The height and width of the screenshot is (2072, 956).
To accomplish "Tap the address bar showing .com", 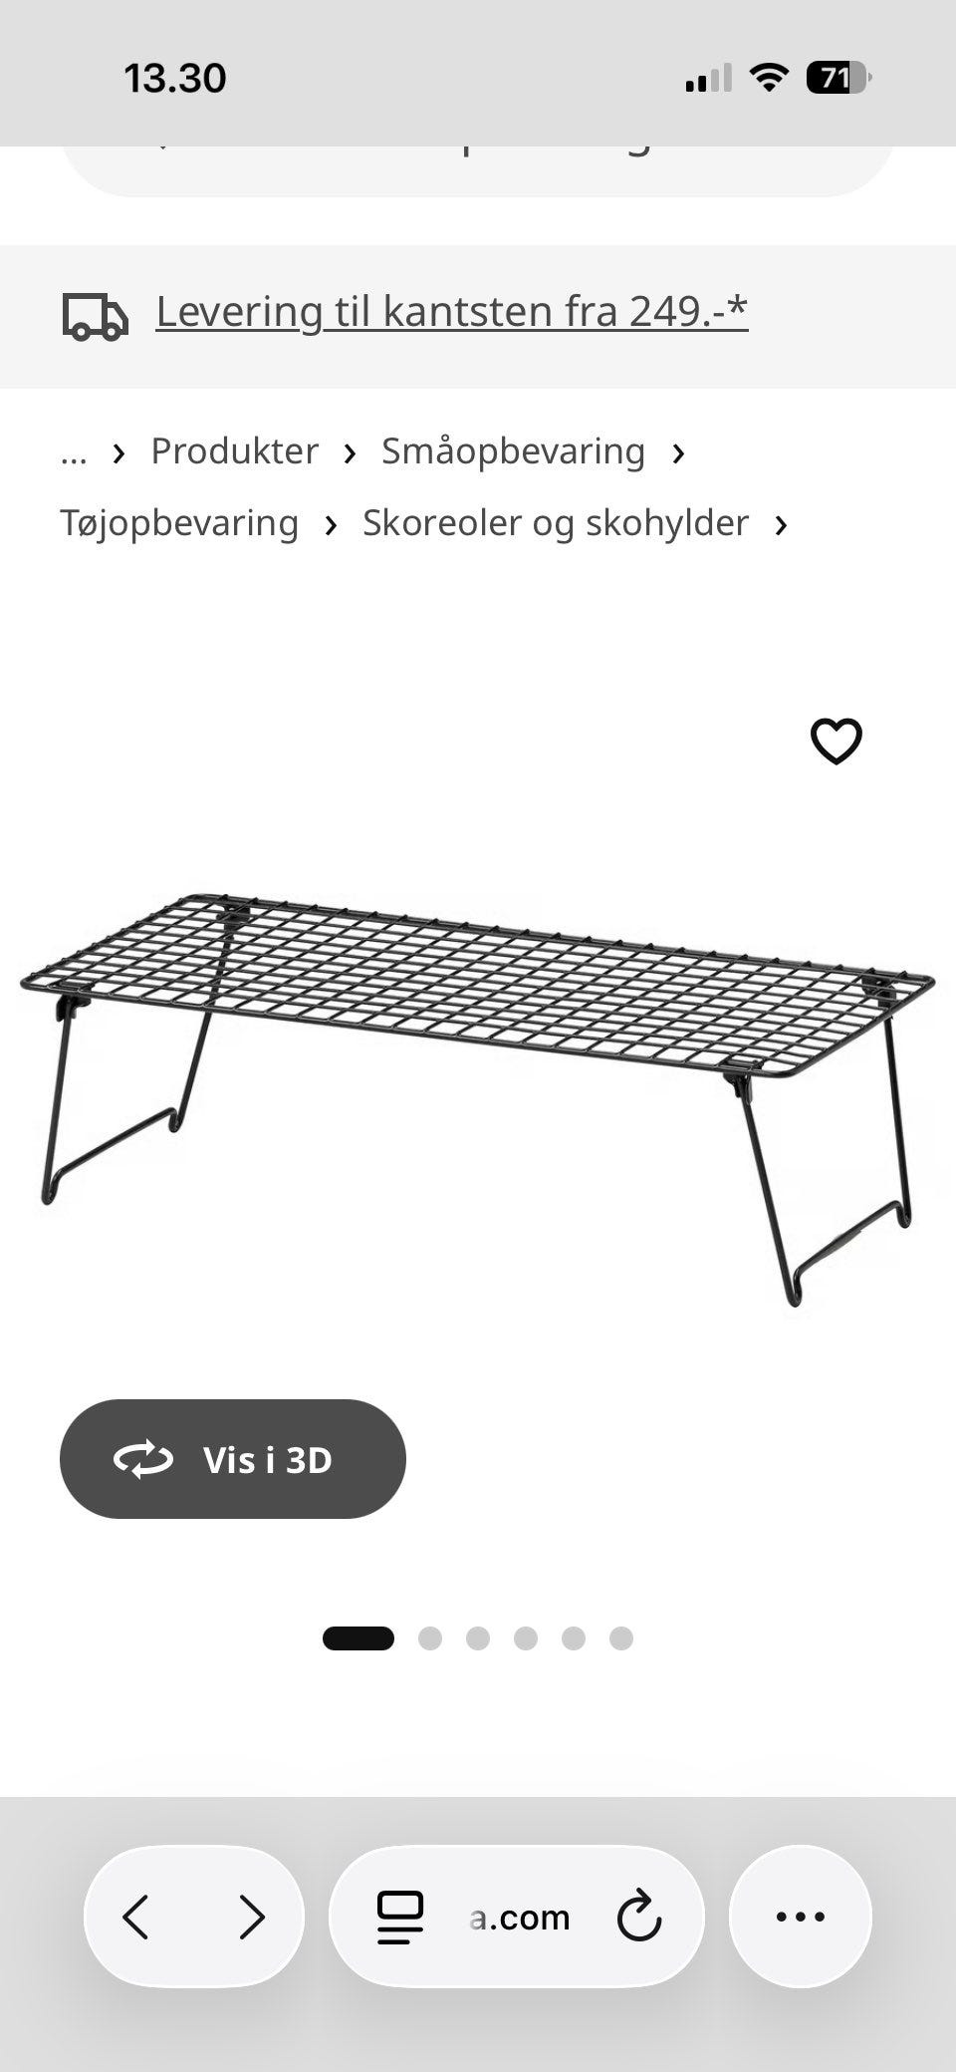I will [517, 1917].
